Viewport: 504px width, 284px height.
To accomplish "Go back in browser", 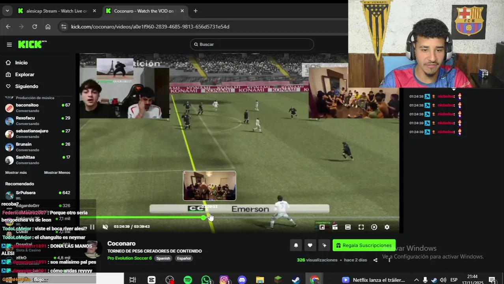I will pyautogui.click(x=8, y=27).
